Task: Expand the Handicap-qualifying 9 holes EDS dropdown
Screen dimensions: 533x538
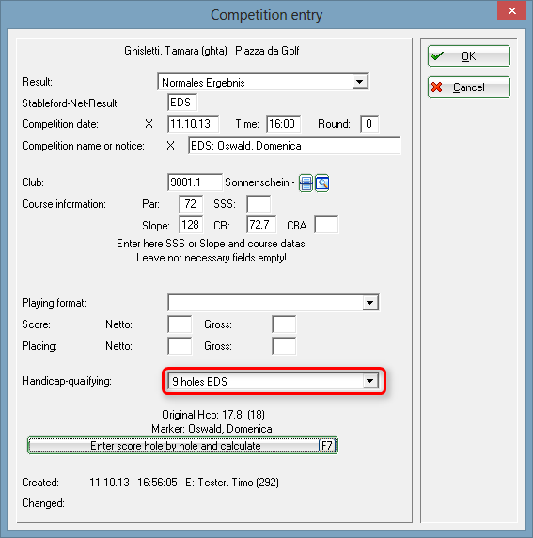Action: (274, 382)
